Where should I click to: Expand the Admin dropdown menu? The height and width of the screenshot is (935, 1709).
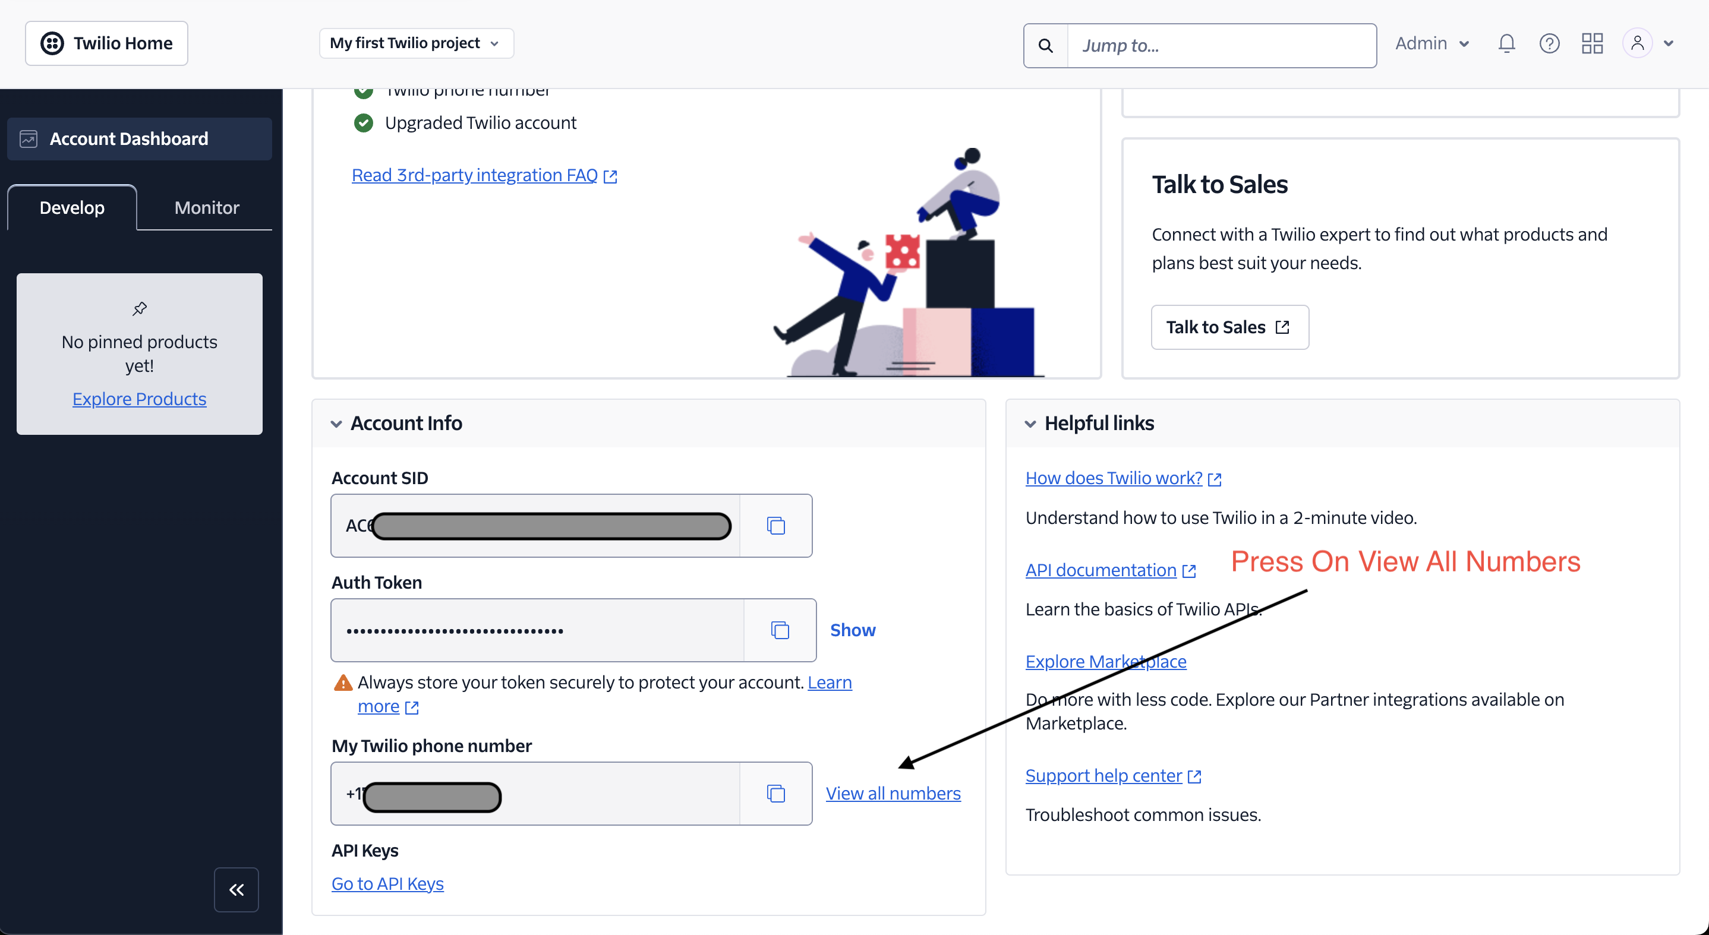point(1432,44)
